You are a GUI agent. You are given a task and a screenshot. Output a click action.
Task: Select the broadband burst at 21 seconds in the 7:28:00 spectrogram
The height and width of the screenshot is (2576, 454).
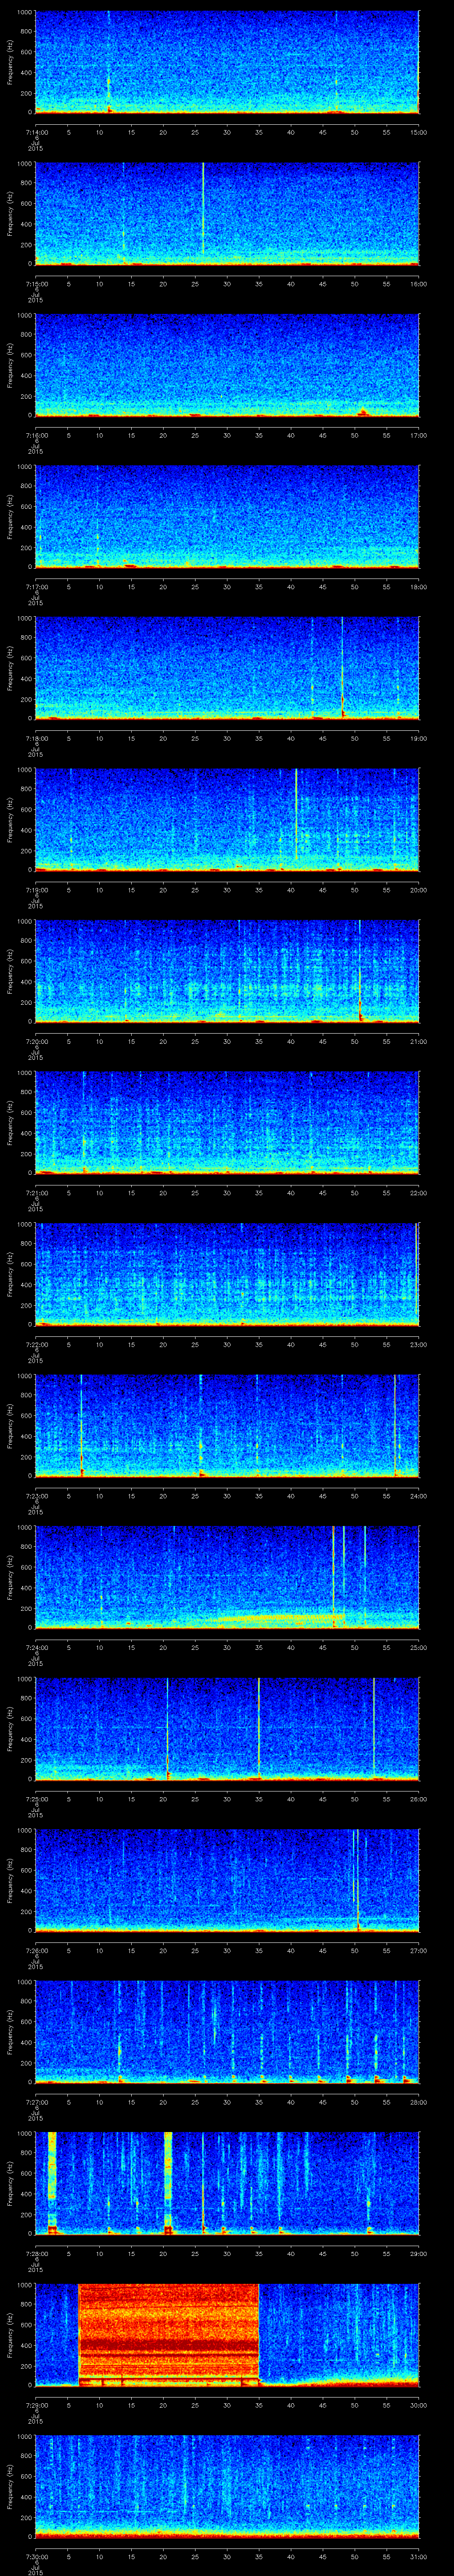click(x=168, y=2182)
